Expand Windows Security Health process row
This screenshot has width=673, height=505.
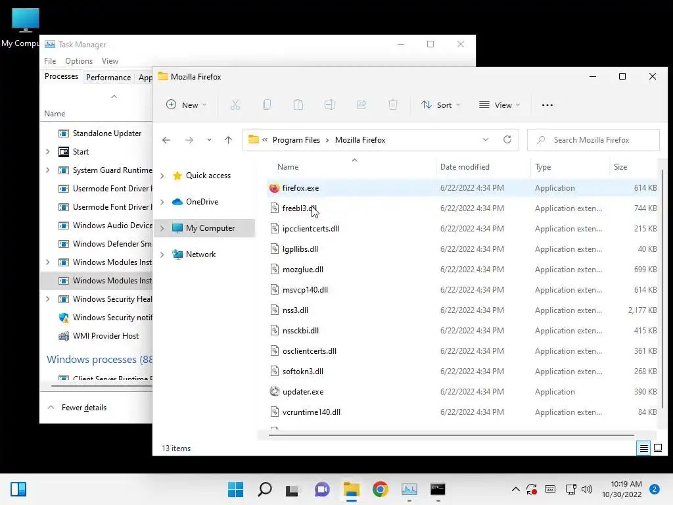(47, 299)
